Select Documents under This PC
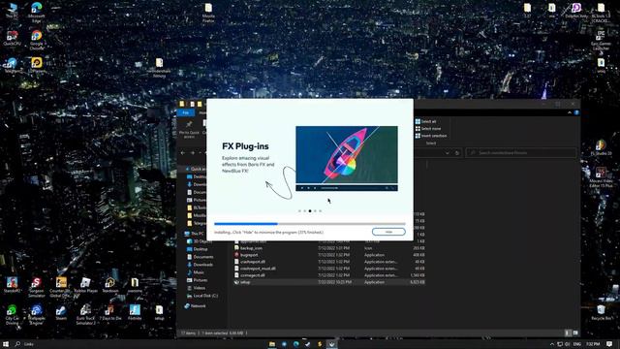Viewport: 620px width, 349px height. click(x=201, y=257)
